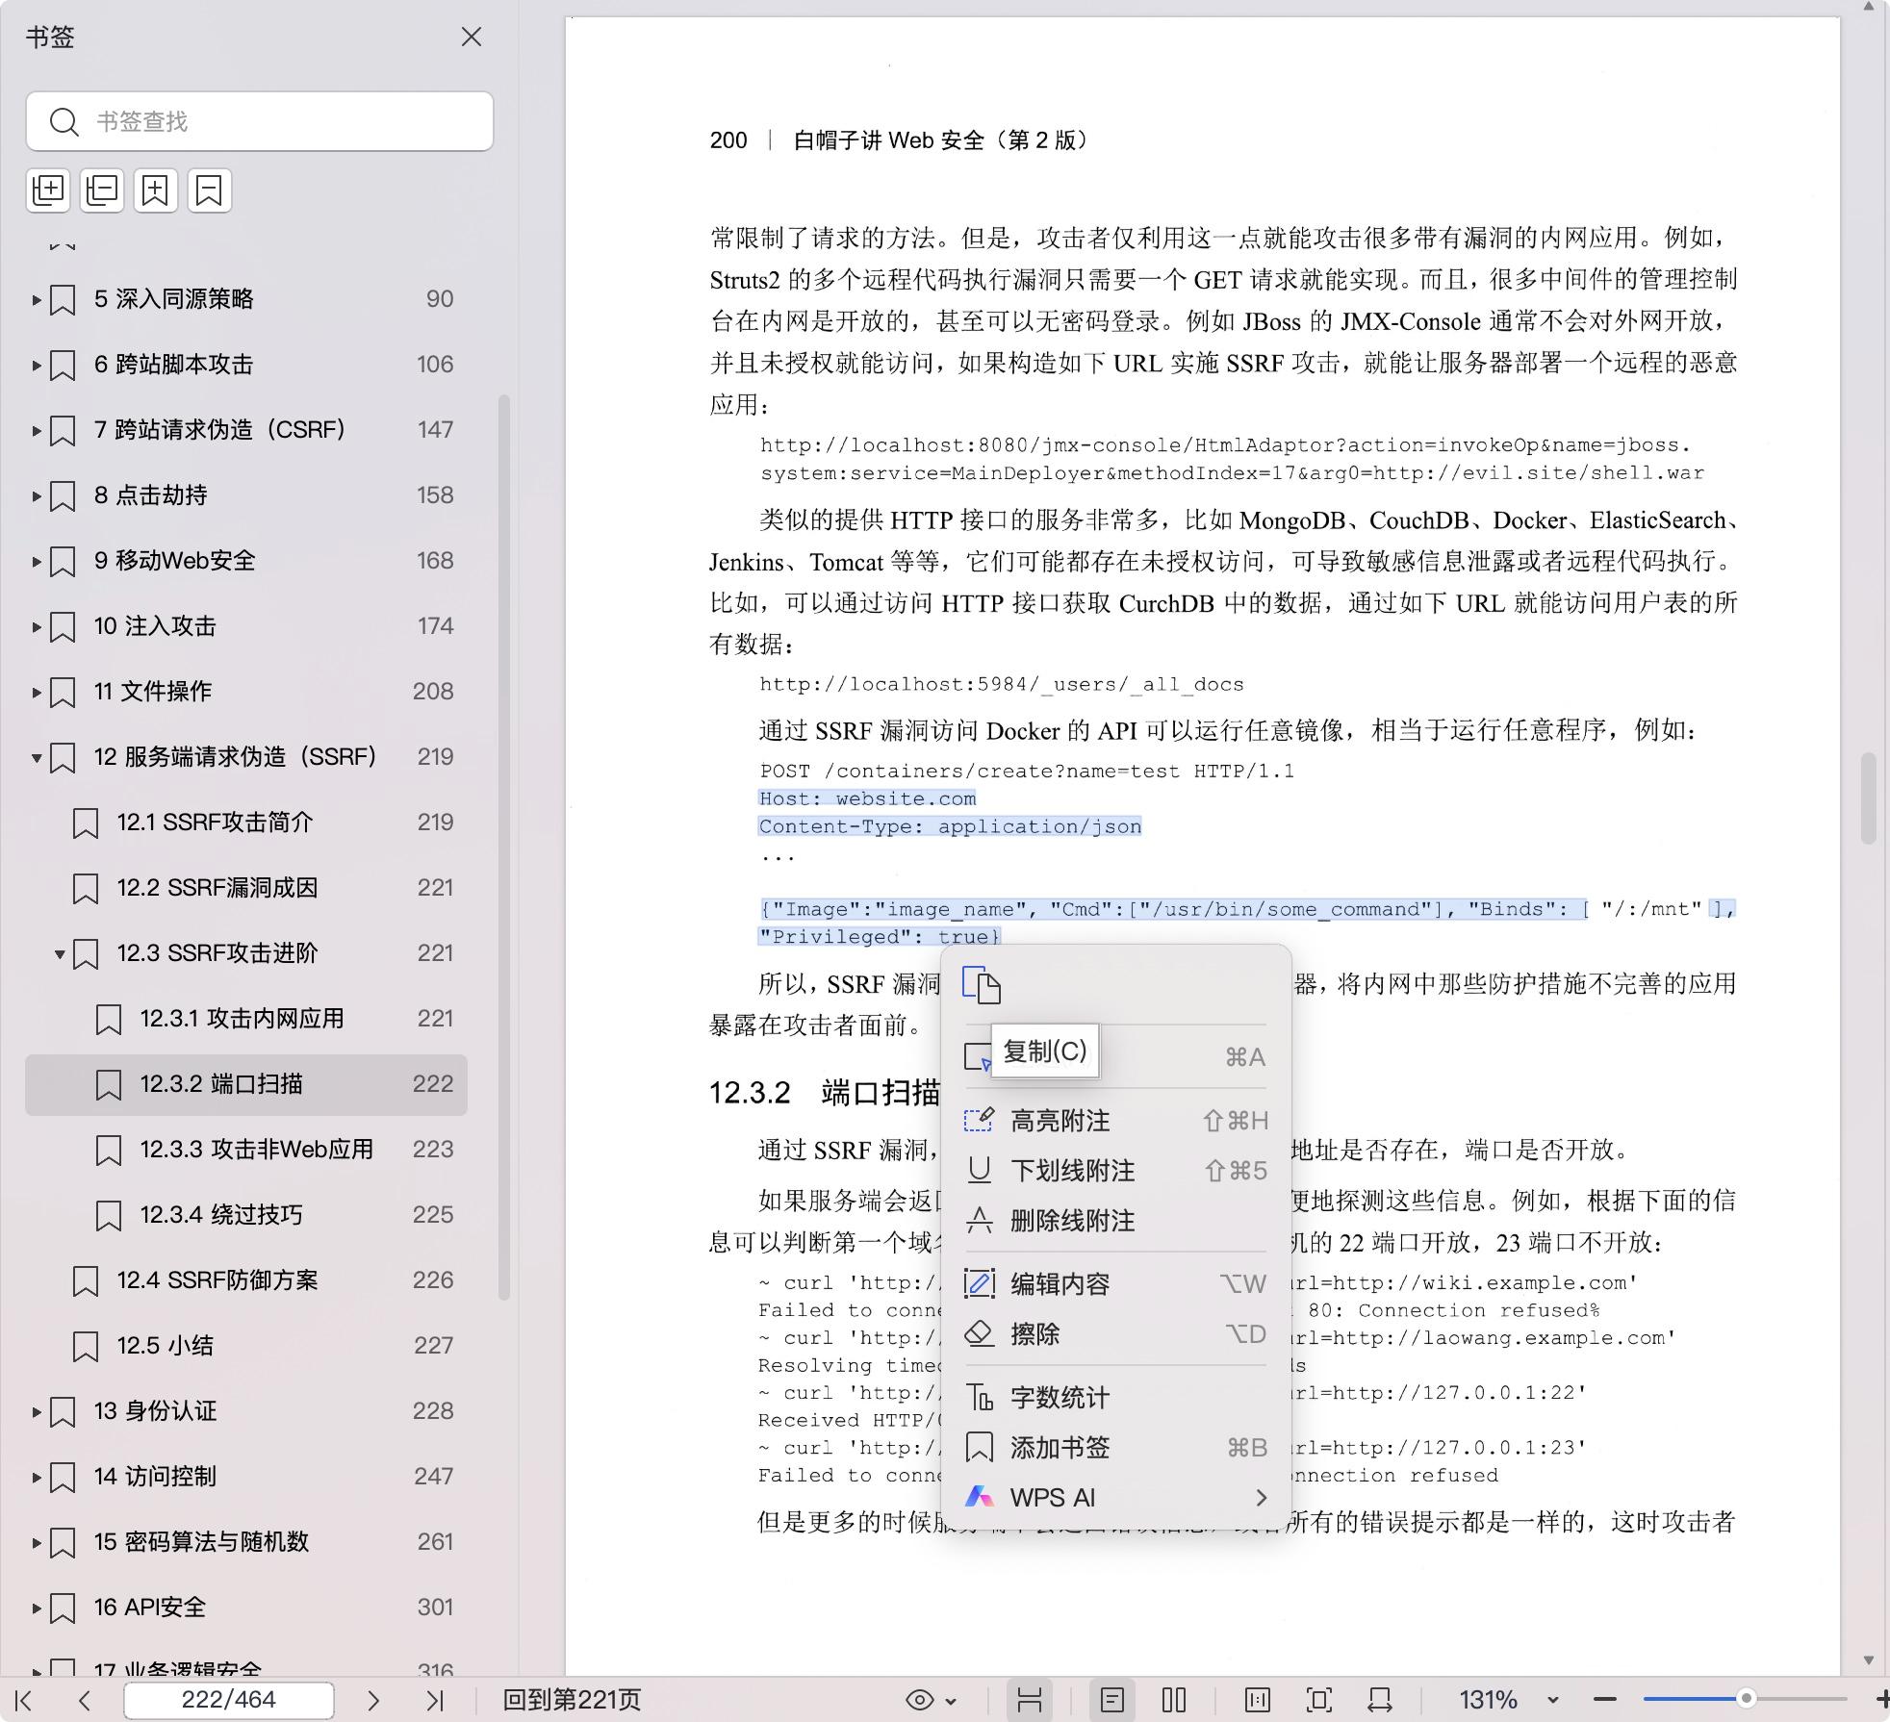Image resolution: width=1890 pixels, height=1722 pixels.
Task: Click the page number field 222/464
Action: [229, 1700]
